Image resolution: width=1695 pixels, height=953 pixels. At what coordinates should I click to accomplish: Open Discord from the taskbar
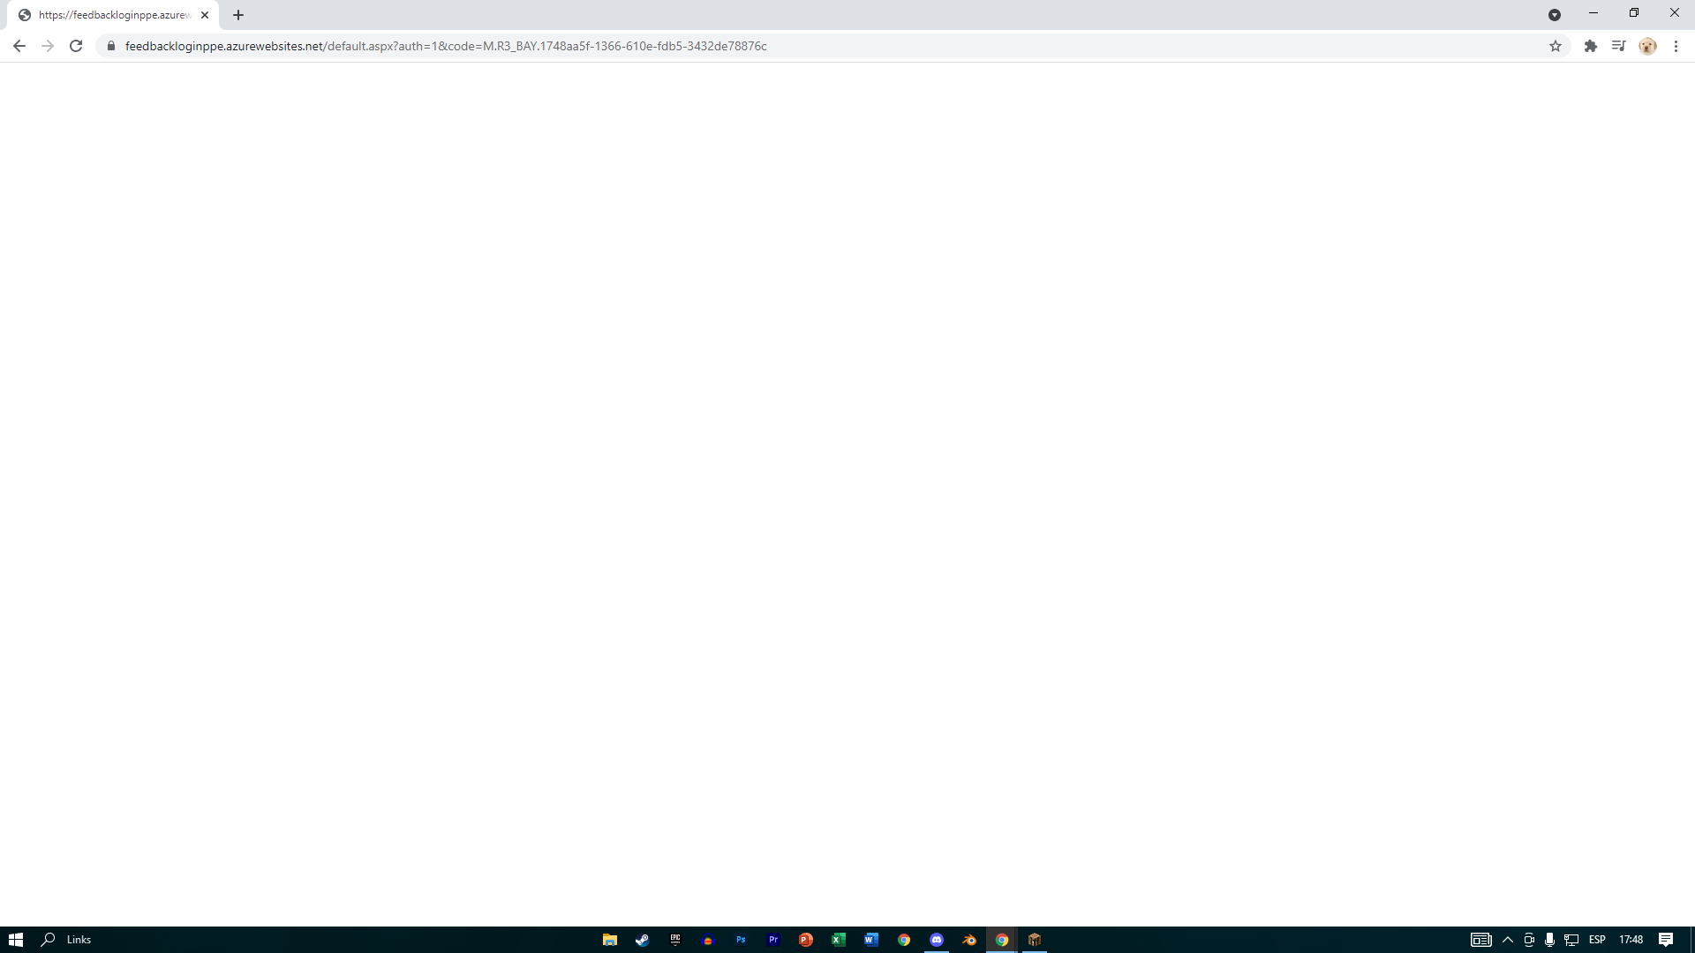tap(937, 940)
